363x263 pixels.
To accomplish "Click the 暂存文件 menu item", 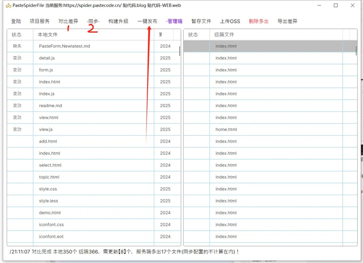I will [201, 21].
